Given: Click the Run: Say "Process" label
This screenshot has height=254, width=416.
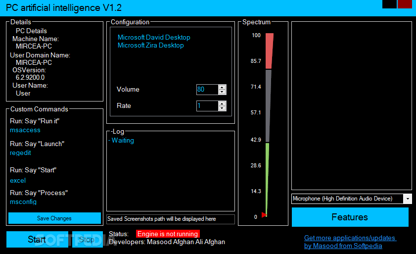Looking at the screenshot, I should click(39, 193).
